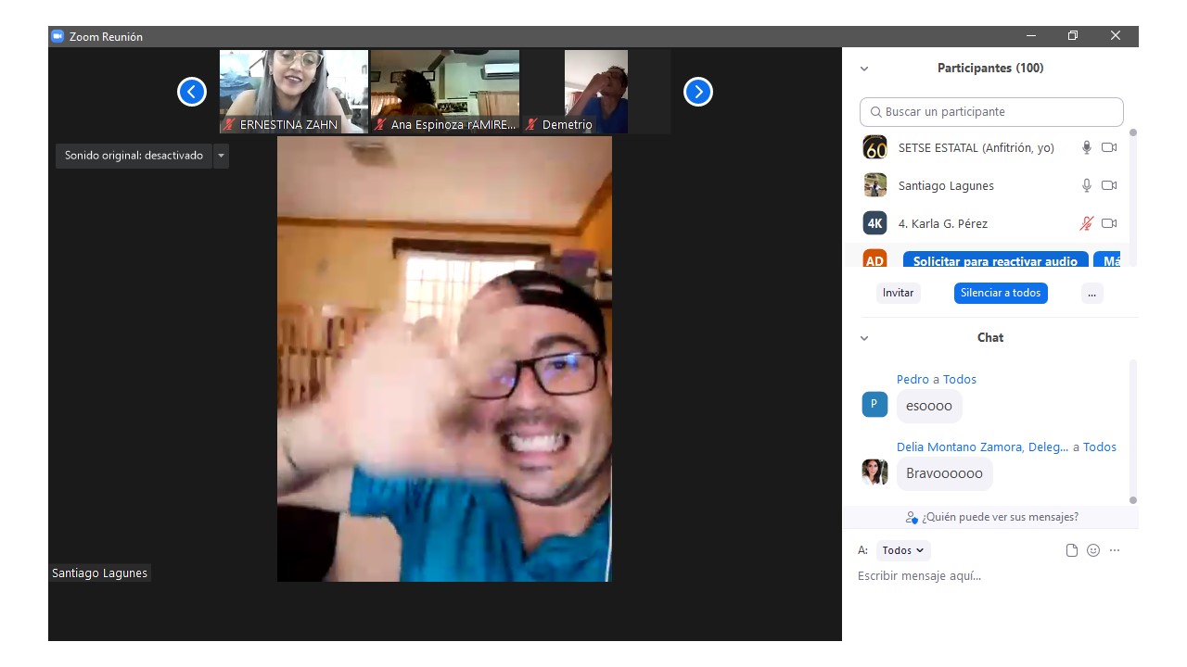Click the Santiago Lagunes avatar

pyautogui.click(x=874, y=185)
